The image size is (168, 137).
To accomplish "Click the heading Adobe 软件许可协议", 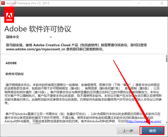I will point(38,29).
